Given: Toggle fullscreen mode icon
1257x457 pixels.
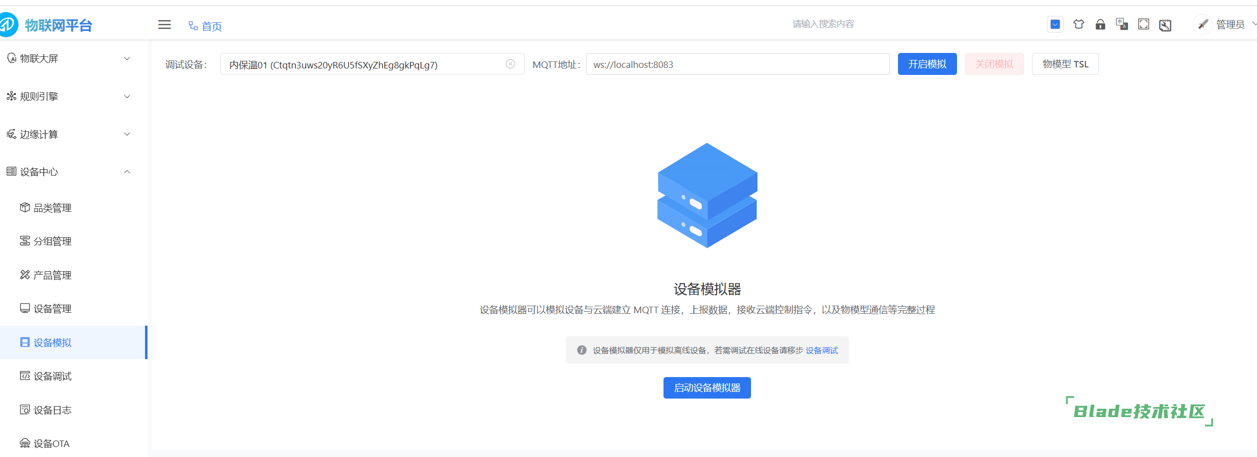Looking at the screenshot, I should tap(1143, 24).
